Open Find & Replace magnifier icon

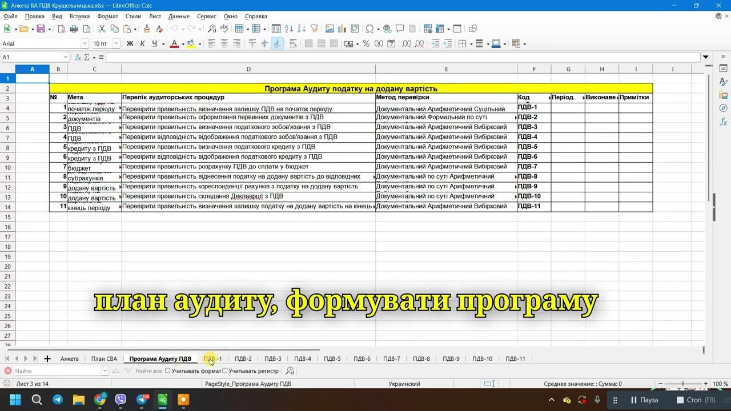(212, 29)
